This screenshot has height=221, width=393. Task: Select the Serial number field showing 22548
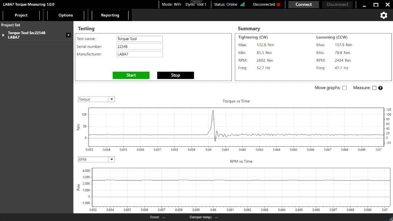click(140, 46)
